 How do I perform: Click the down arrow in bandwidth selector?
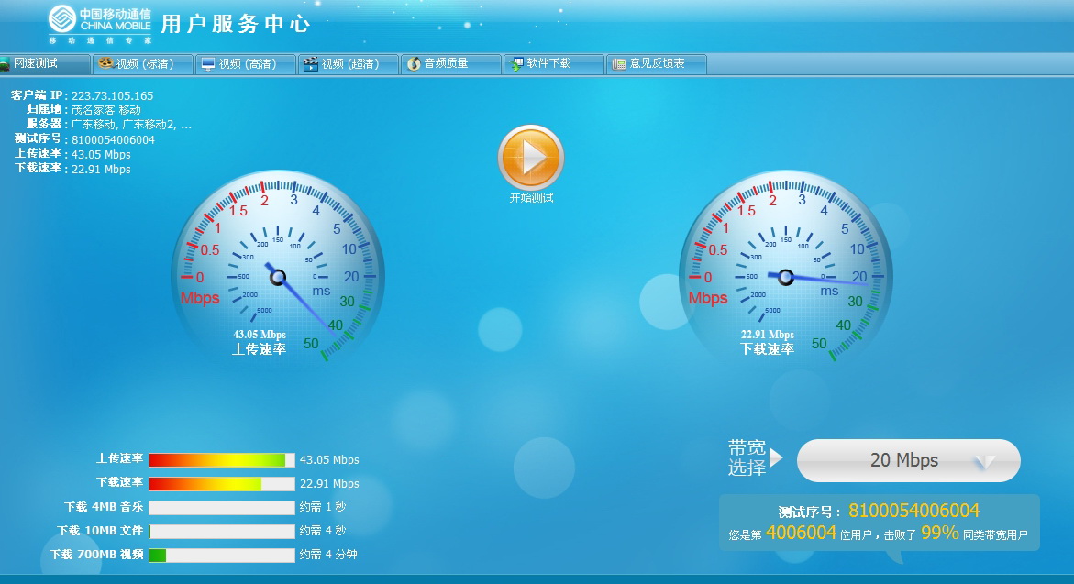click(x=983, y=463)
